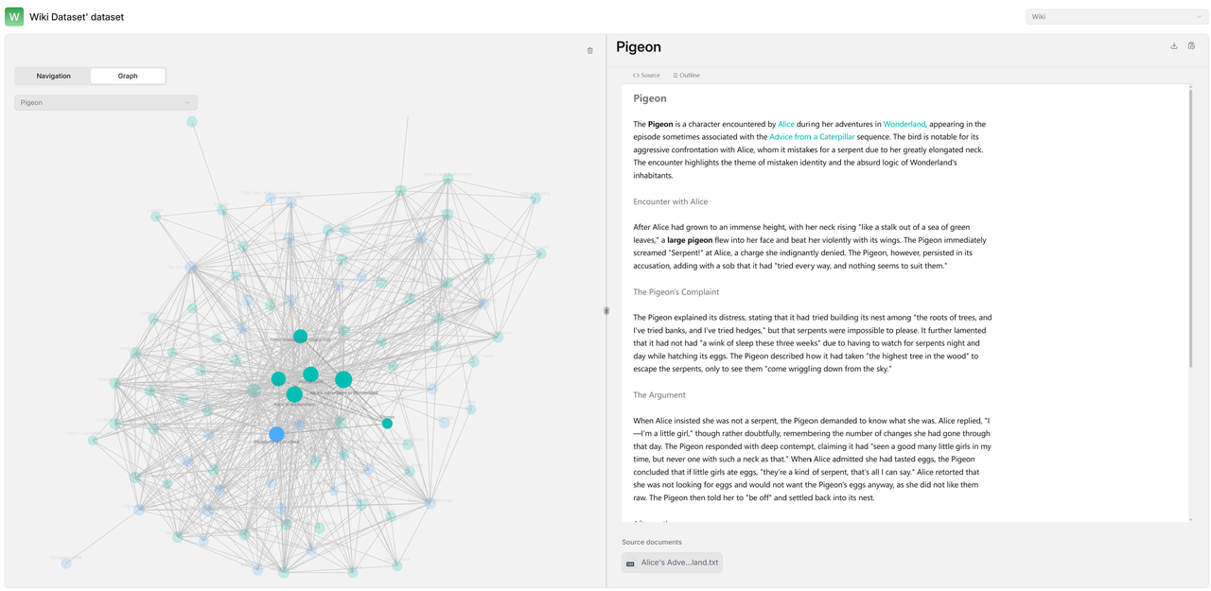Download the Pigeon page
Viewport: 1211px width, 591px height.
[1174, 45]
